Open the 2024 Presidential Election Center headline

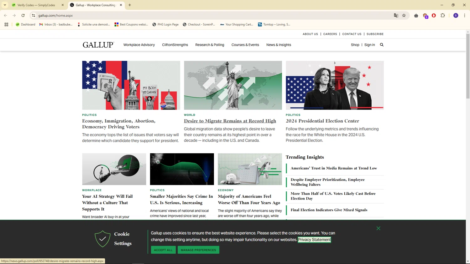(322, 121)
